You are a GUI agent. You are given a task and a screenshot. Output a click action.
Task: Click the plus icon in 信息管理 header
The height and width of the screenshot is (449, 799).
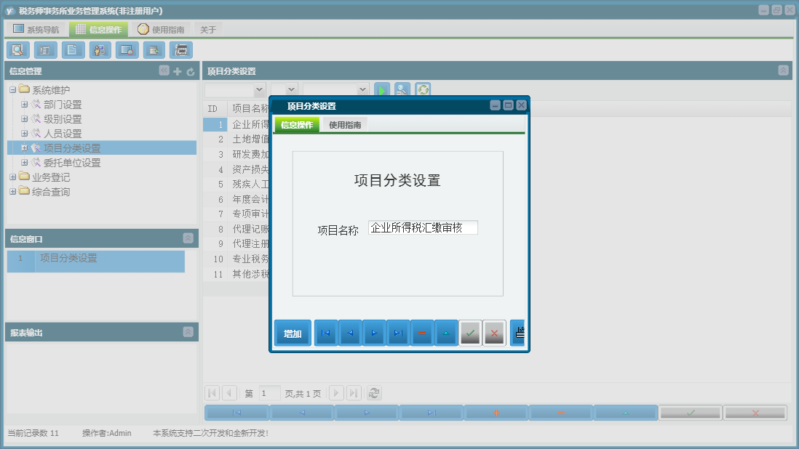pos(178,72)
